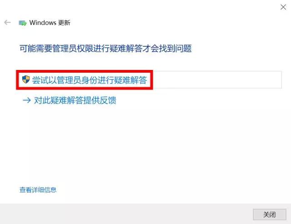Click empty right side of admin option box

(217, 80)
